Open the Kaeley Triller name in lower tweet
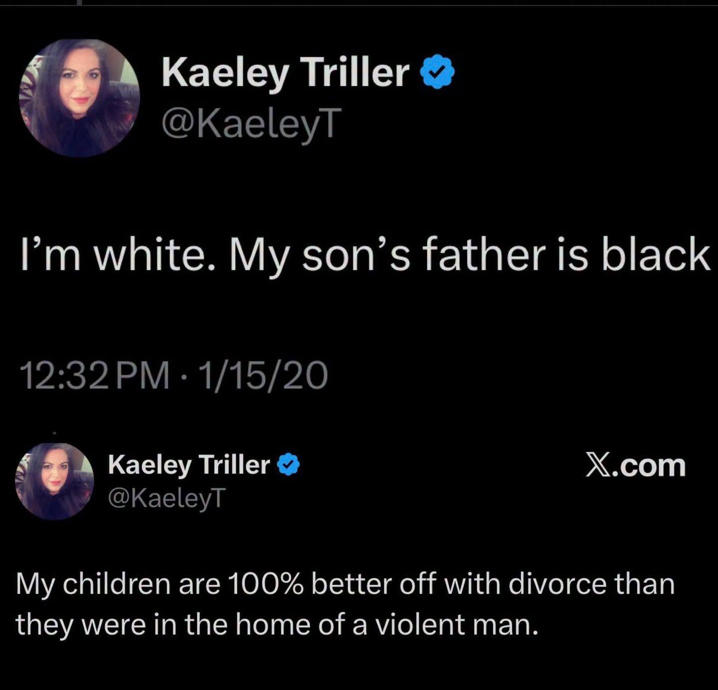718x690 pixels. coord(189,465)
